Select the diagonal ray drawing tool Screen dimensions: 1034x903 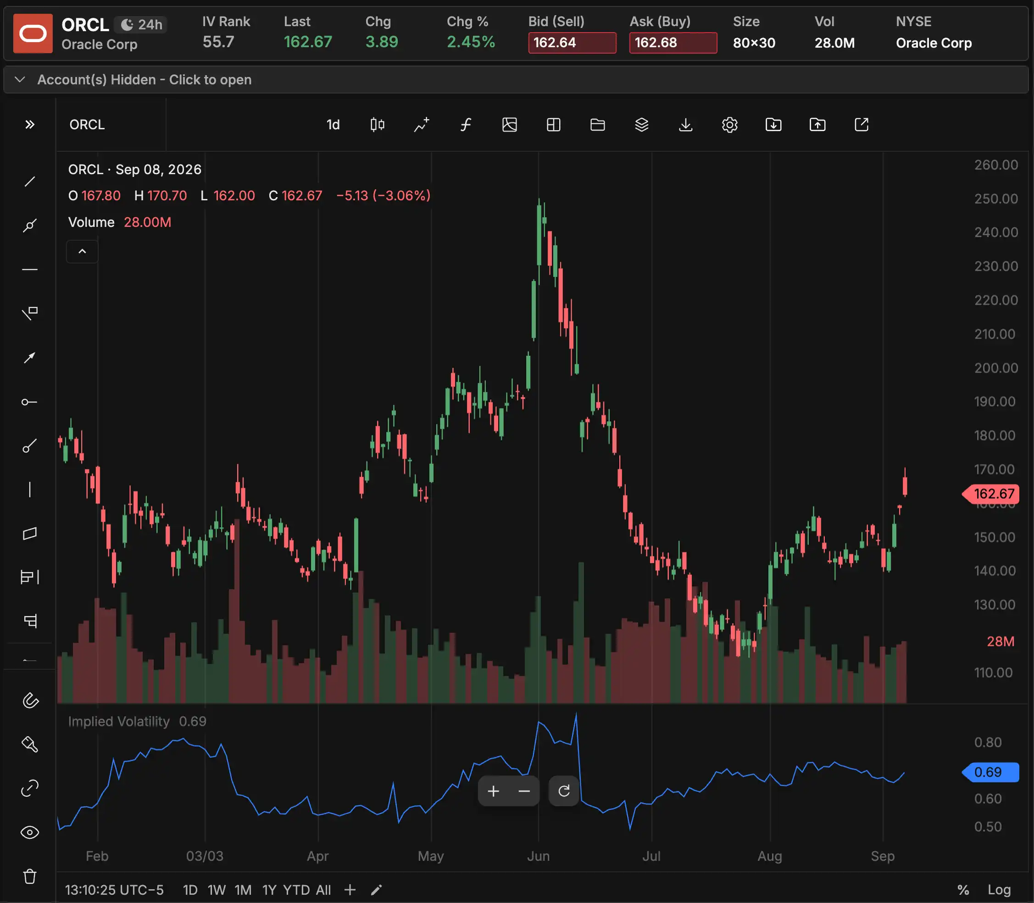(30, 446)
